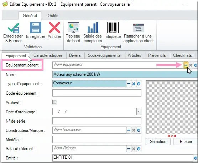Click the Selection image button
198x163 pixels.
[158, 142]
